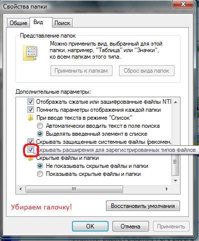Click При вводе текста в режиме Список
The image size is (199, 241).
(x=84, y=118)
